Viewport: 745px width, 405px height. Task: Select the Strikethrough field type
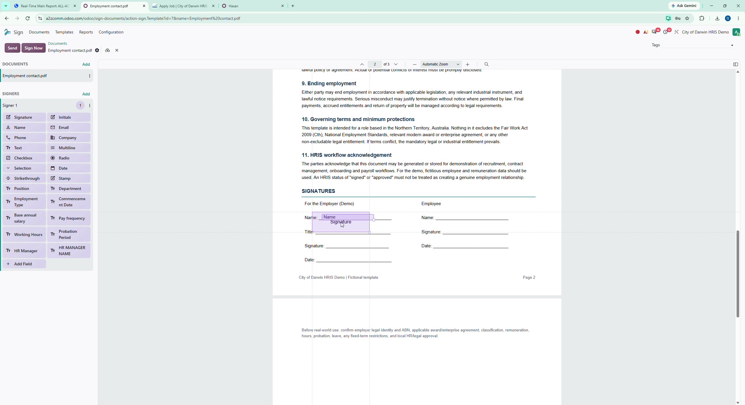tap(24, 178)
